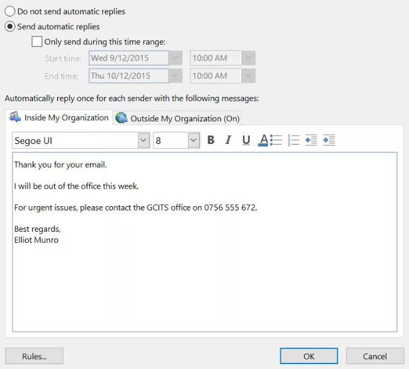
Task: Apply numbered list formatting
Action: coord(293,140)
